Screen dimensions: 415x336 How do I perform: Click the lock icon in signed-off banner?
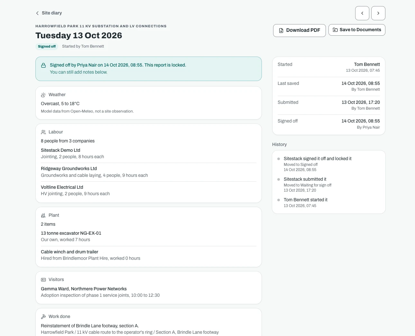pos(43,65)
